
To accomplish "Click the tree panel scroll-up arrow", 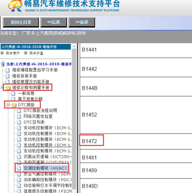I will point(74,46).
